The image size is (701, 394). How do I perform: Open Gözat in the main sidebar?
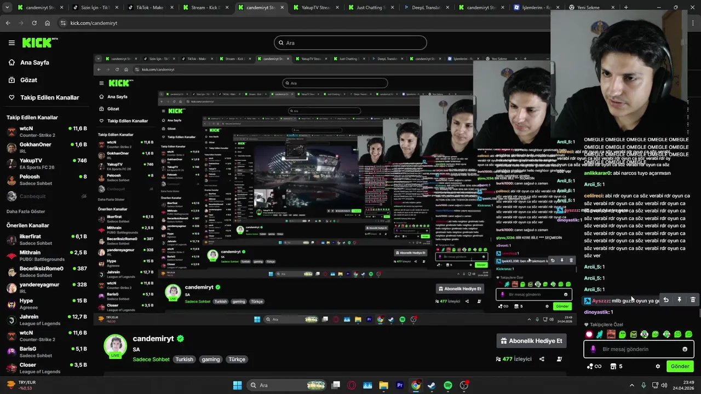point(22,80)
